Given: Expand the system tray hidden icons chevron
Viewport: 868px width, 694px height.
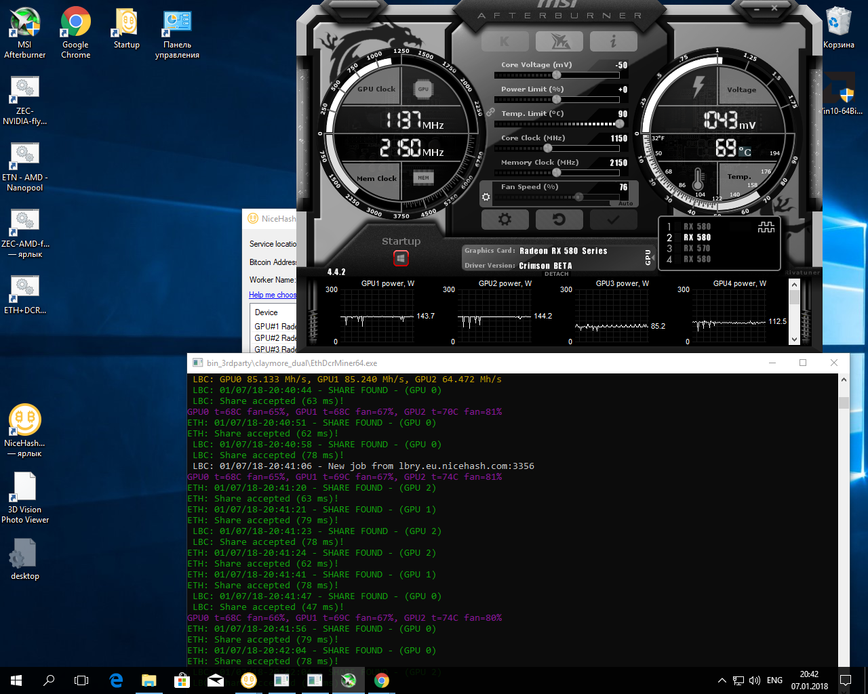Looking at the screenshot, I should (722, 680).
